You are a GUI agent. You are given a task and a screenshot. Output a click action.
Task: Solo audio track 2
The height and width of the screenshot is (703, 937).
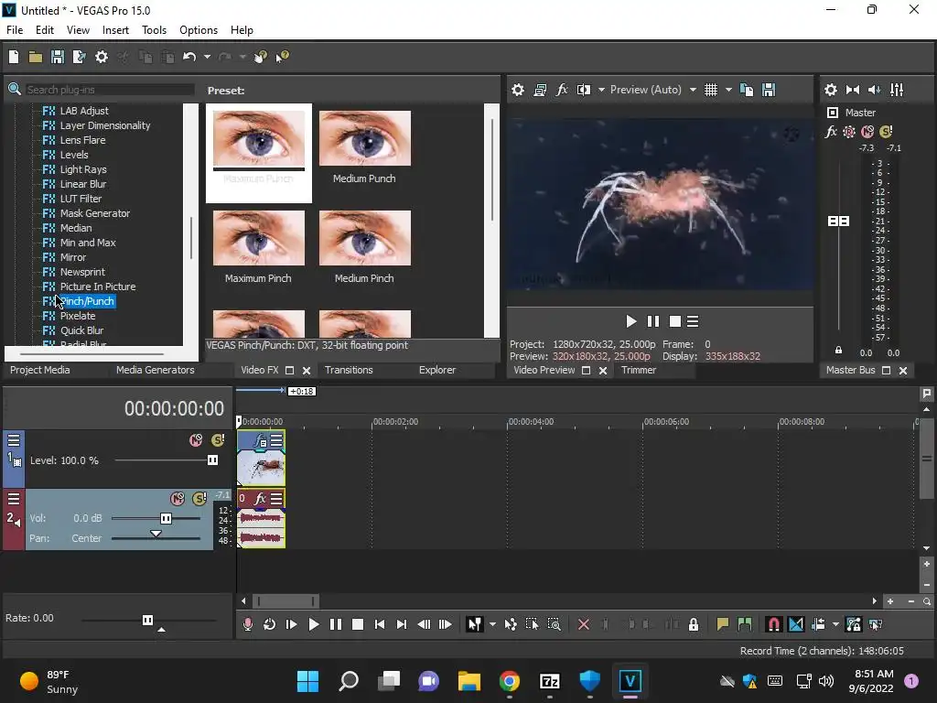click(199, 499)
